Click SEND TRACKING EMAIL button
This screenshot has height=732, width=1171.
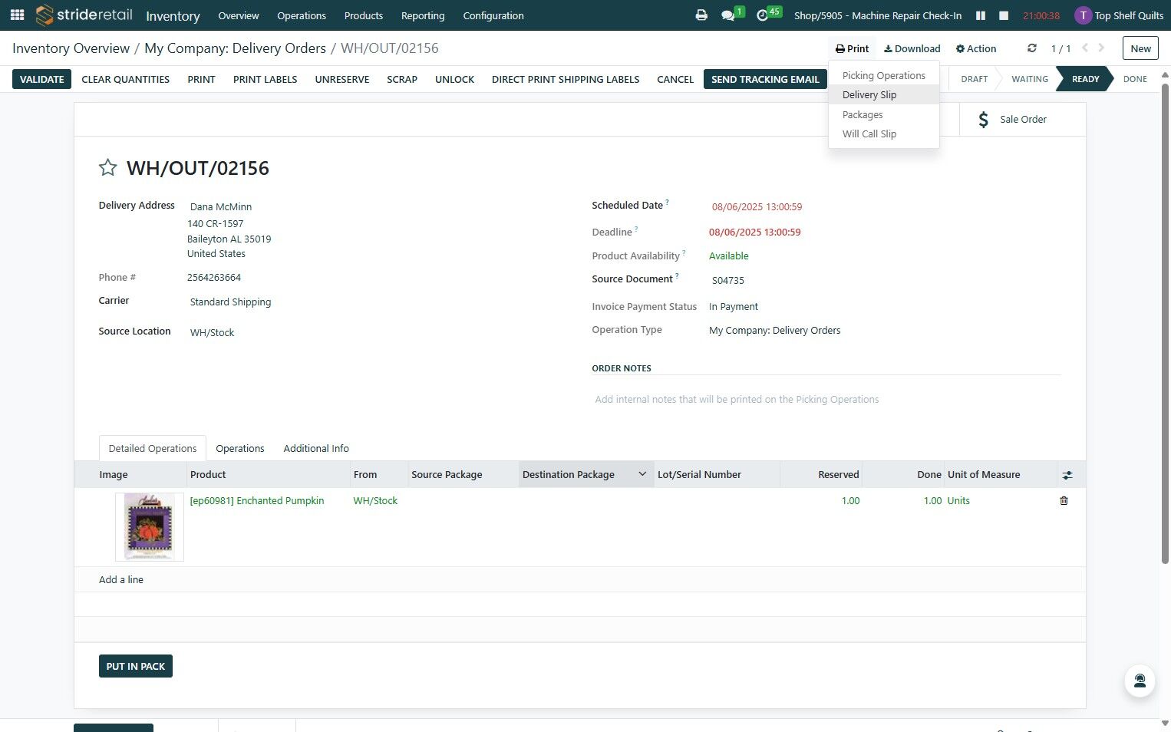pyautogui.click(x=765, y=79)
